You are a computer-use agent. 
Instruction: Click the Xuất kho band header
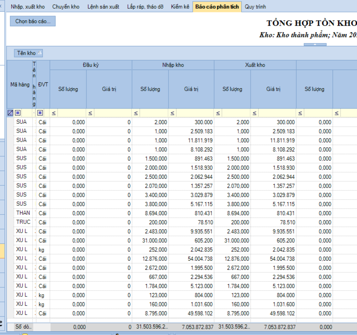pos(255,65)
